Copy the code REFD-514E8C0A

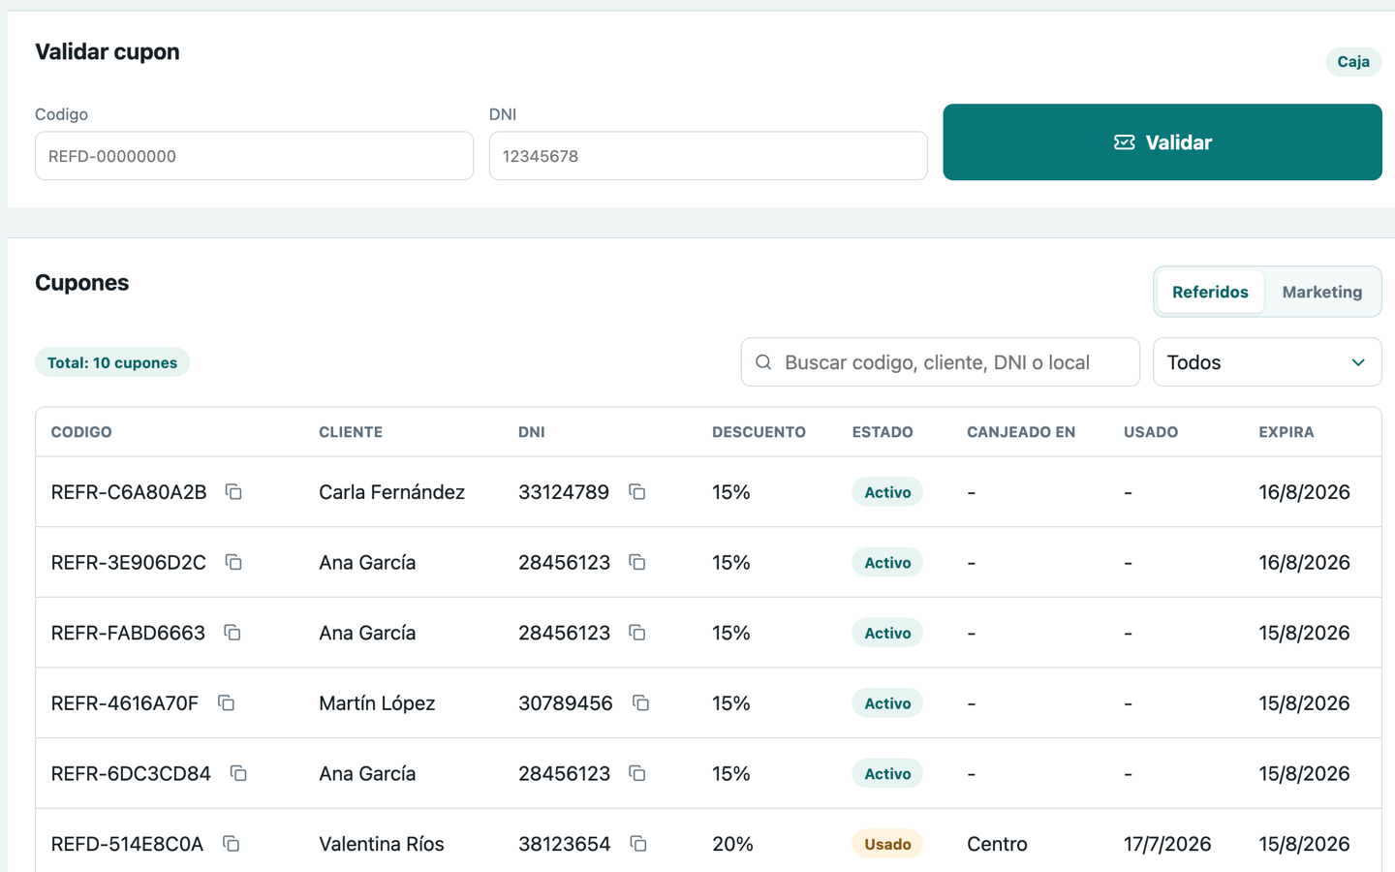231,844
